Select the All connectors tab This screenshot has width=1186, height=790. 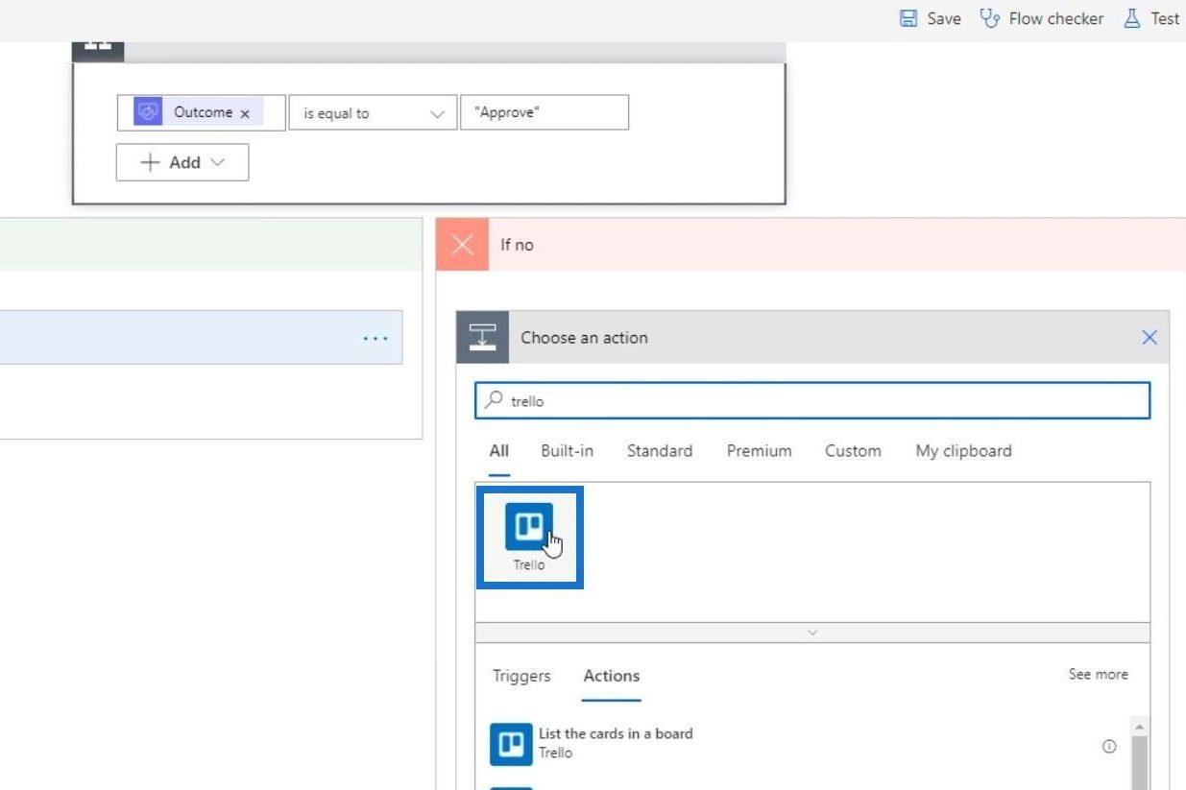[x=499, y=450]
